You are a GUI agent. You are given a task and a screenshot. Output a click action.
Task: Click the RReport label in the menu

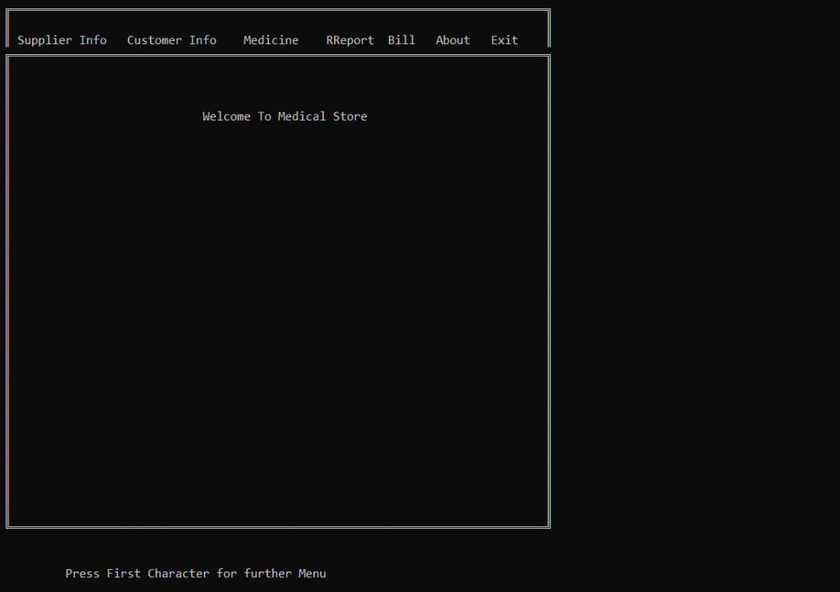(349, 39)
